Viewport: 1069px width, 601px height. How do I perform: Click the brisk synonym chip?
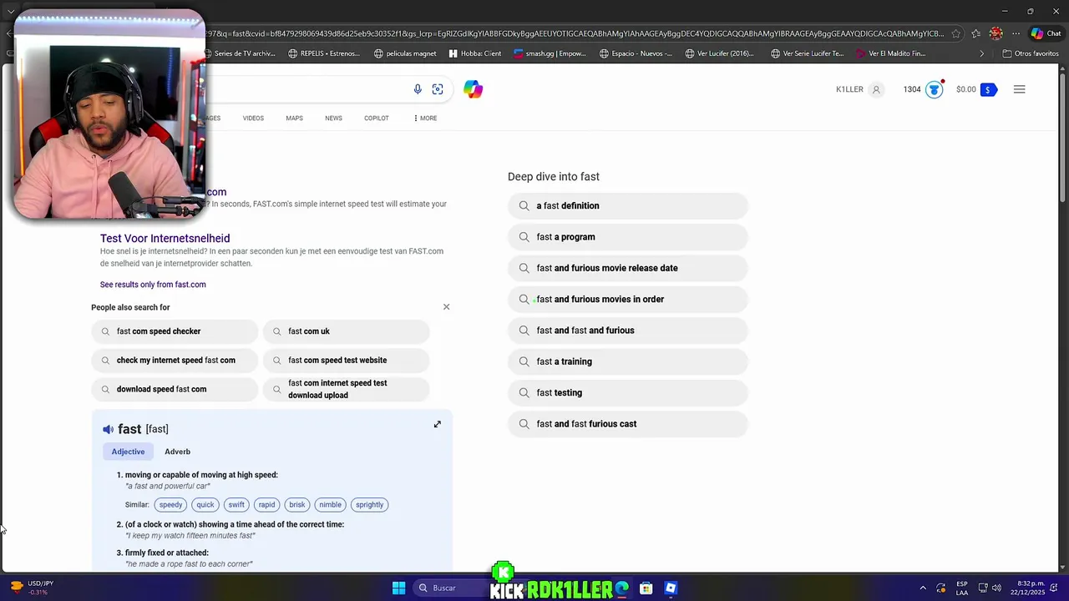click(297, 505)
